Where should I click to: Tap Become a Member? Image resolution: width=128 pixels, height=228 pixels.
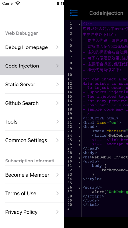click(32, 175)
